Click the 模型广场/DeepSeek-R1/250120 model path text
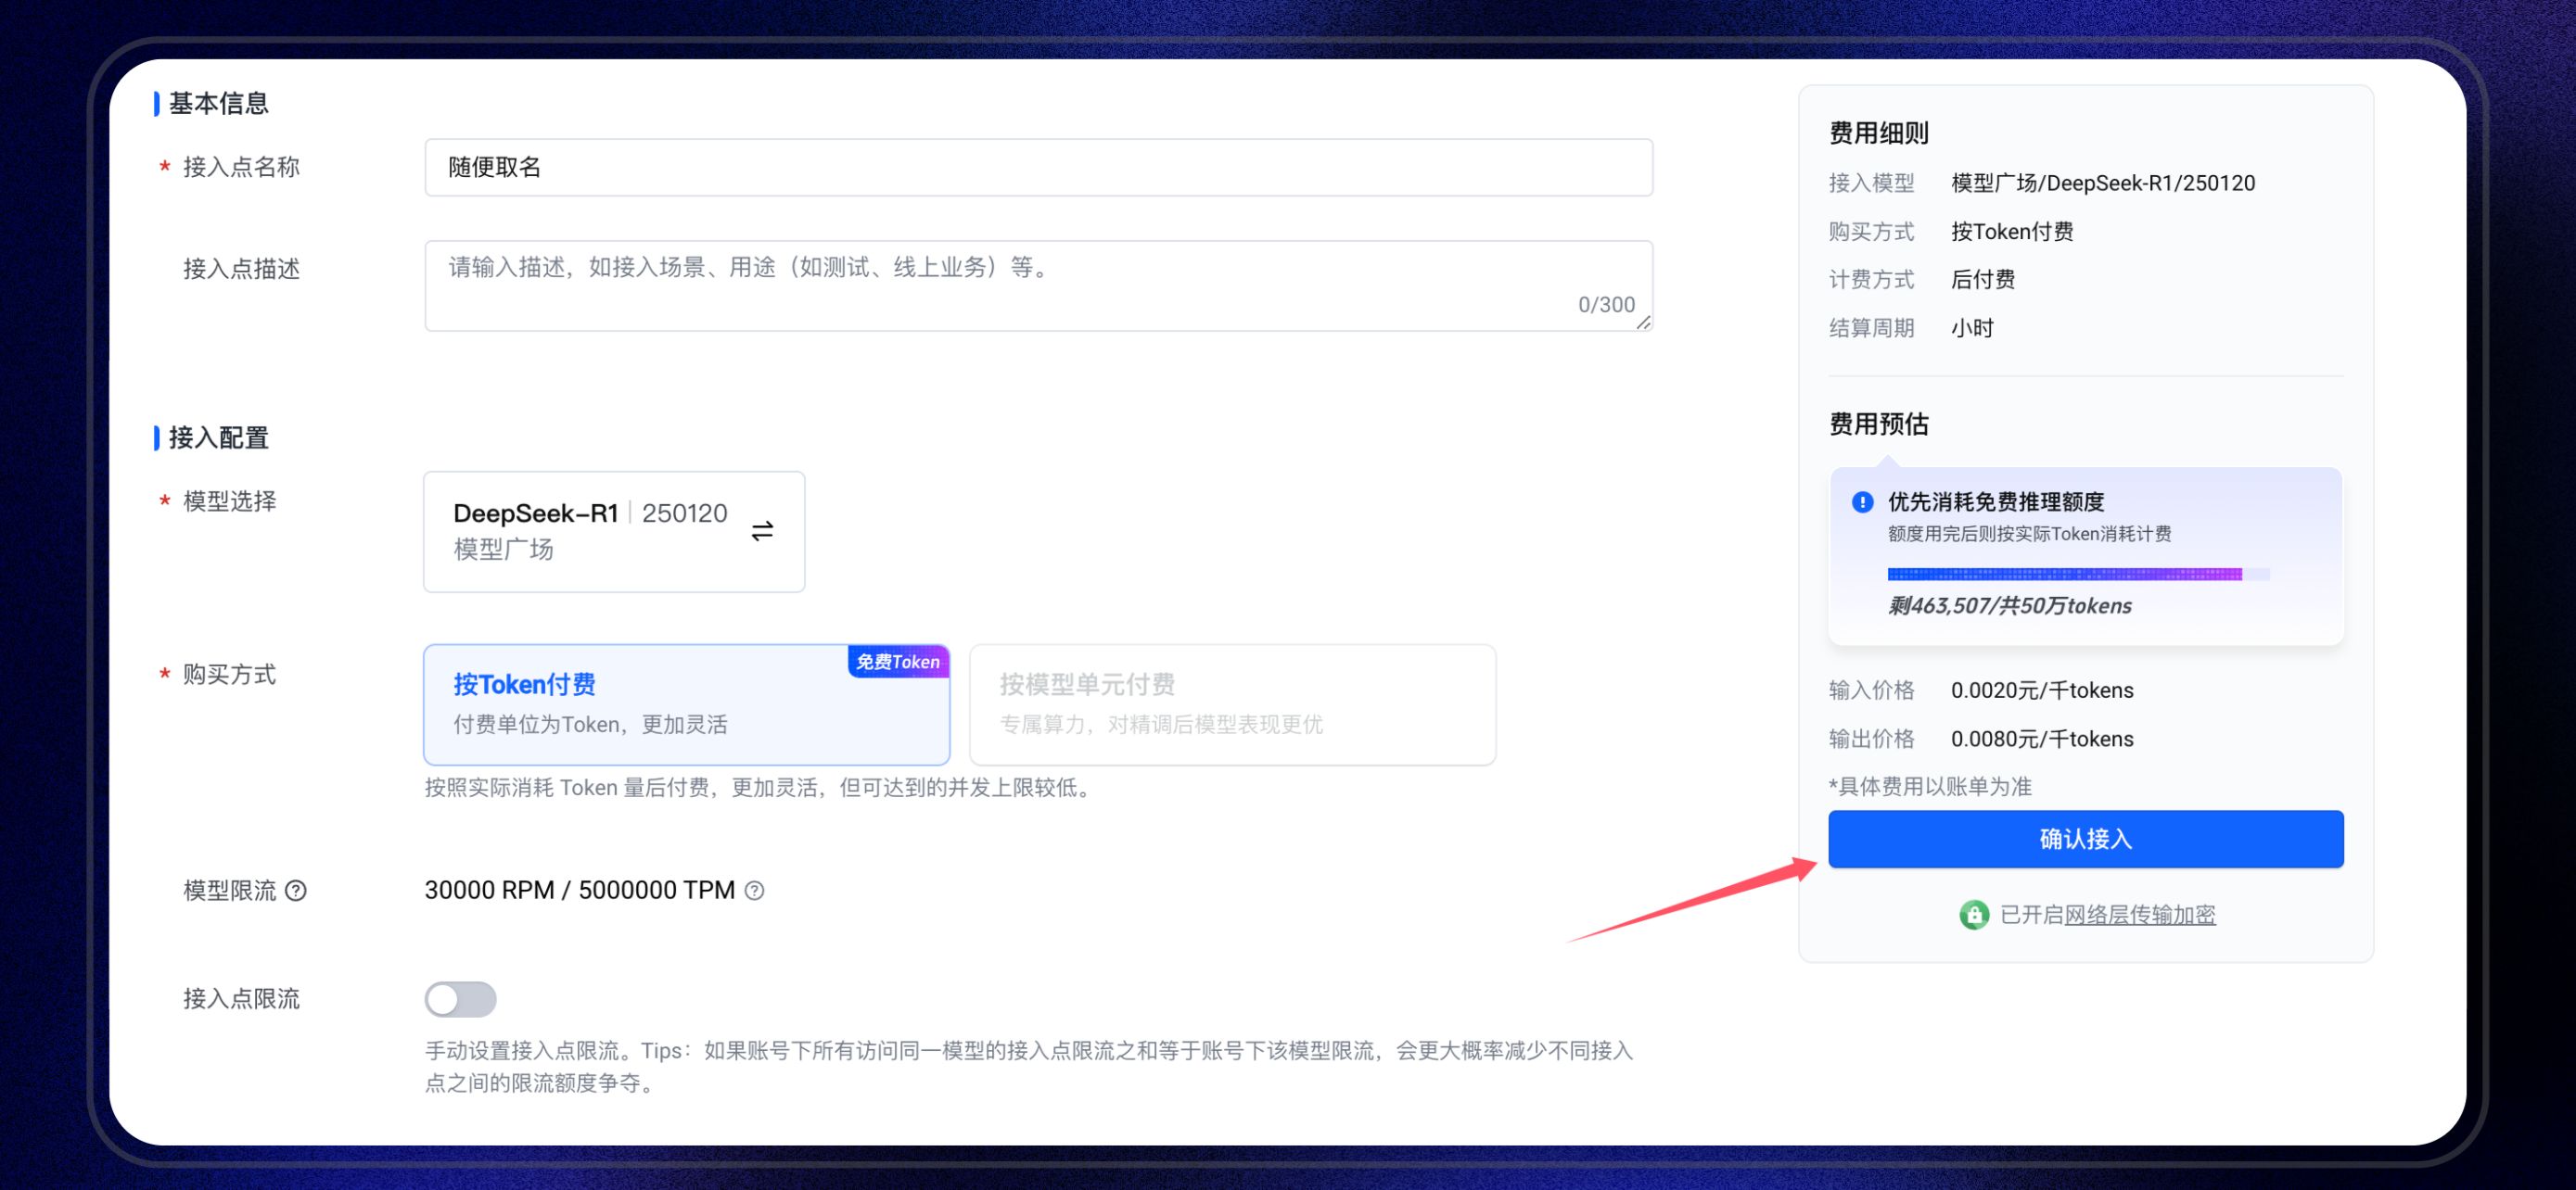The width and height of the screenshot is (2576, 1190). (x=2102, y=183)
